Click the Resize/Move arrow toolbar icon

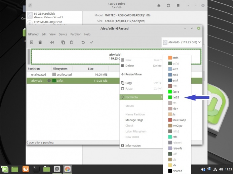point(52,42)
